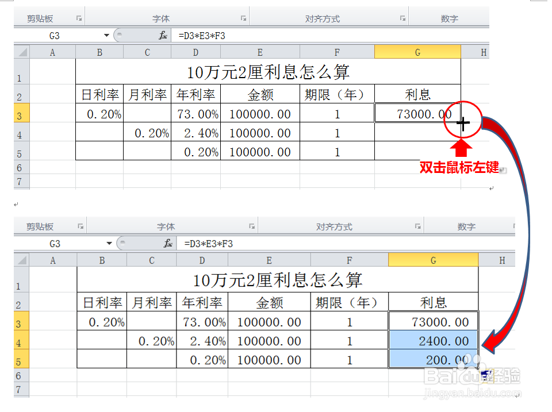Select column H header in top sheet
Screen dimensions: 552x412
click(x=476, y=52)
